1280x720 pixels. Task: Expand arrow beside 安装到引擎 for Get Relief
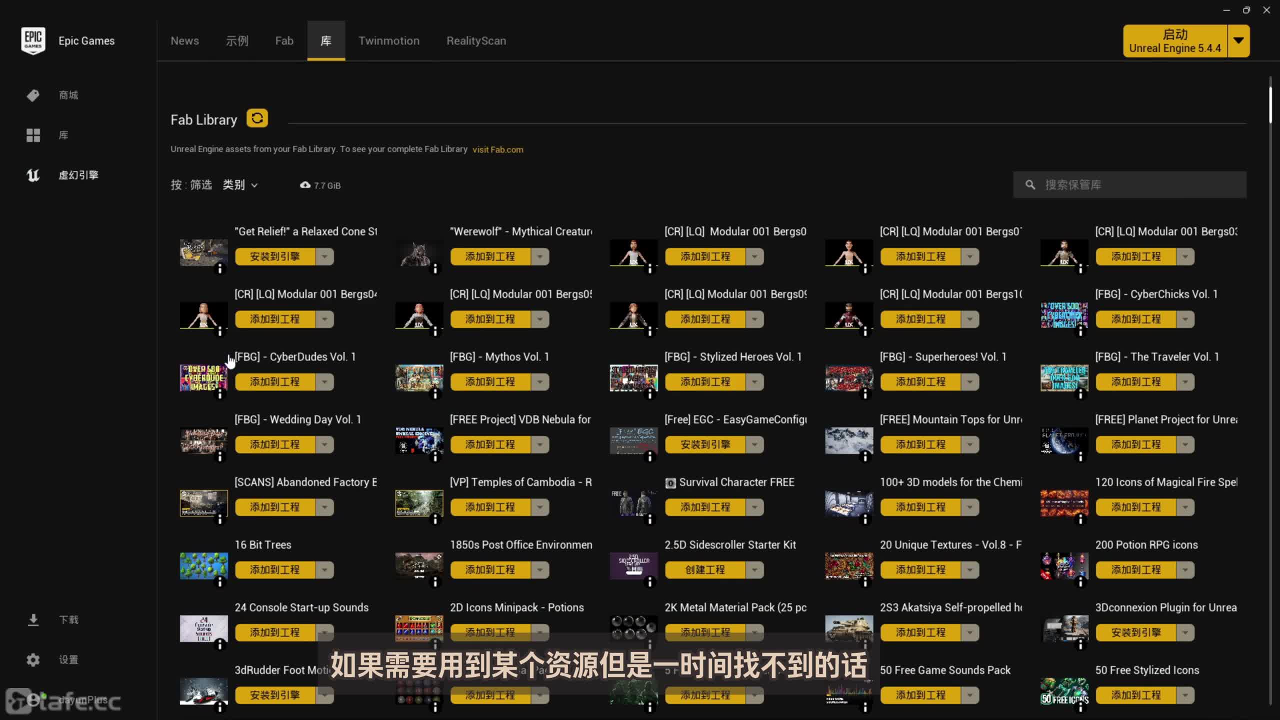click(324, 256)
